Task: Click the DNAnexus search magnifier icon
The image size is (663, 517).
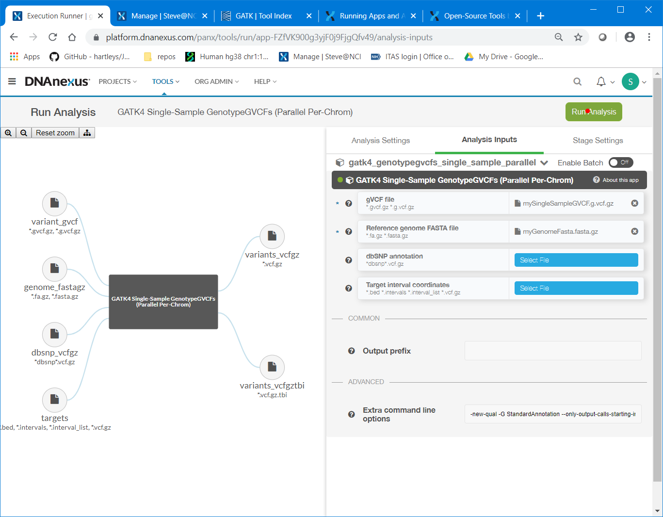Action: [x=577, y=81]
